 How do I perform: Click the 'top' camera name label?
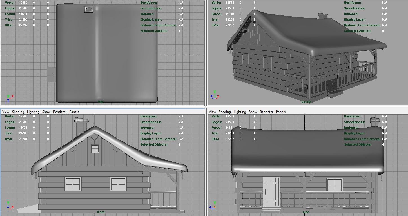point(100,101)
